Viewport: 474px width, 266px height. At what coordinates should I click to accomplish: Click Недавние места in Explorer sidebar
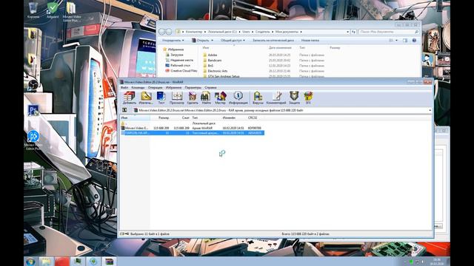tap(181, 60)
